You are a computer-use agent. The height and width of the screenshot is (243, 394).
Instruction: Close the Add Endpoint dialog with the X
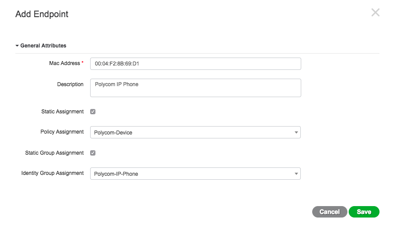point(375,13)
